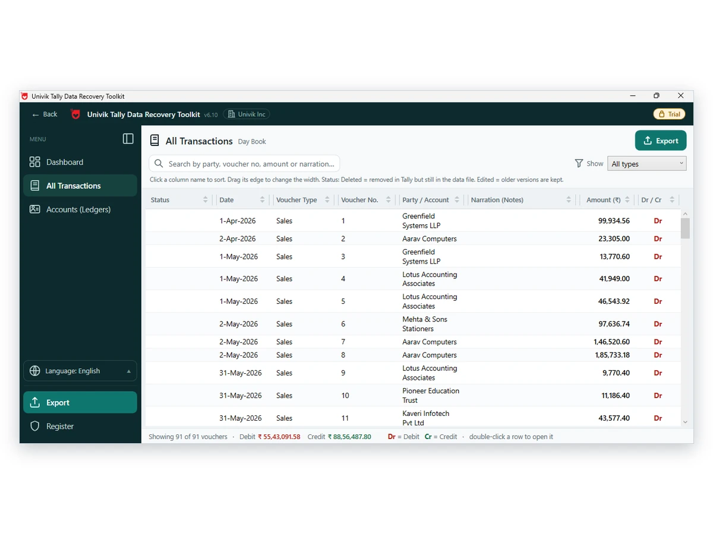Click the Univik Inc company badge

(x=246, y=115)
